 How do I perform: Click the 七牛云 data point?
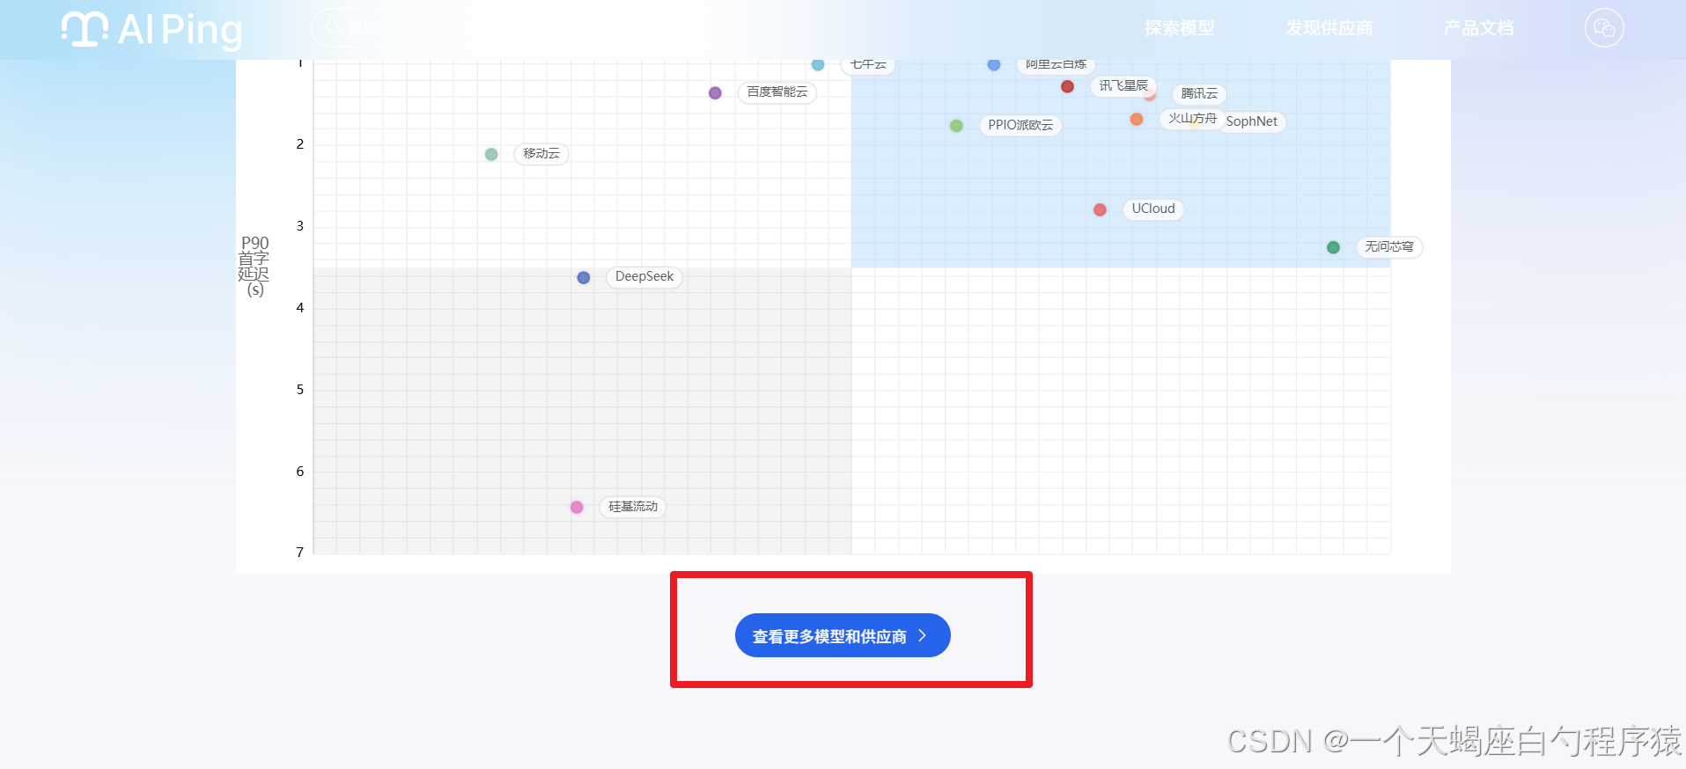818,64
